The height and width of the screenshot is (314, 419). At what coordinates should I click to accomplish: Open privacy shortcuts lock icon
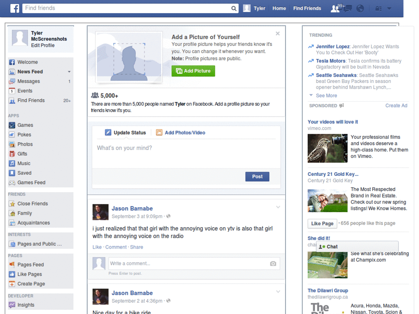378,9
